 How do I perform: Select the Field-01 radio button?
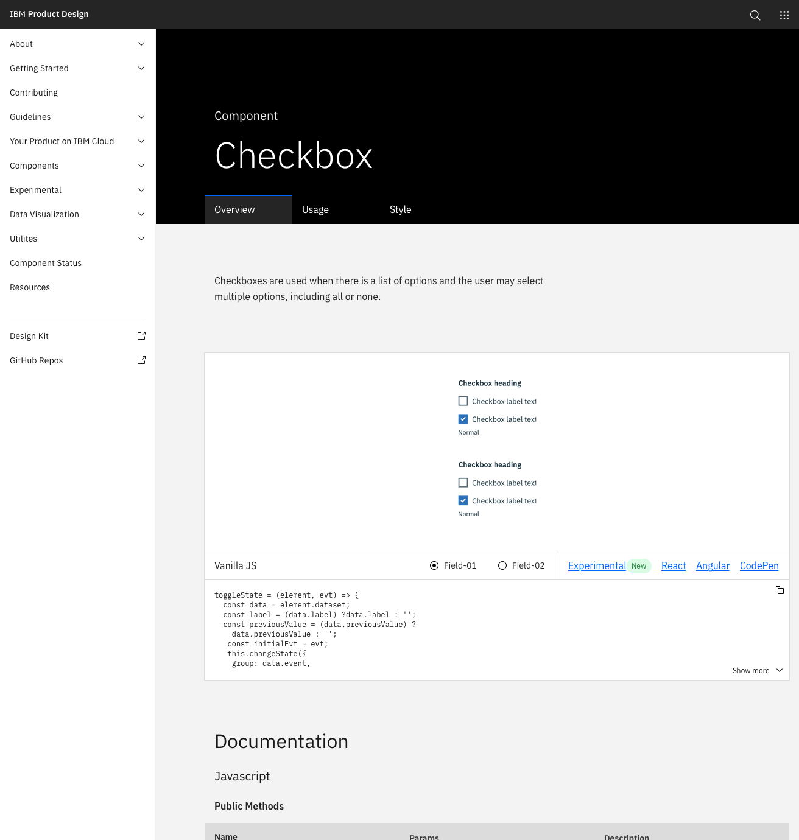tap(434, 565)
